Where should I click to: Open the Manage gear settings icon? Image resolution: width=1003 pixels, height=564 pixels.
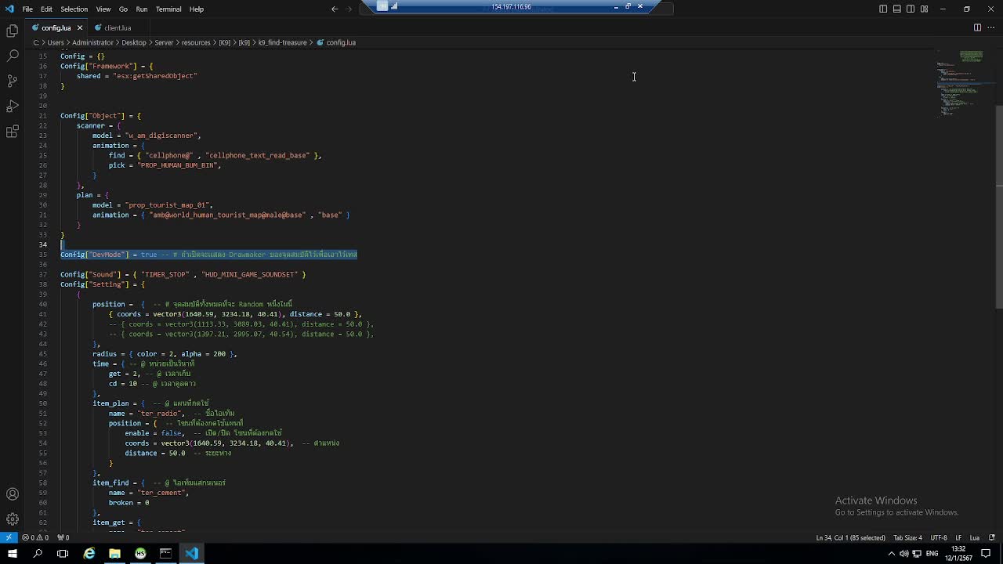click(x=12, y=519)
